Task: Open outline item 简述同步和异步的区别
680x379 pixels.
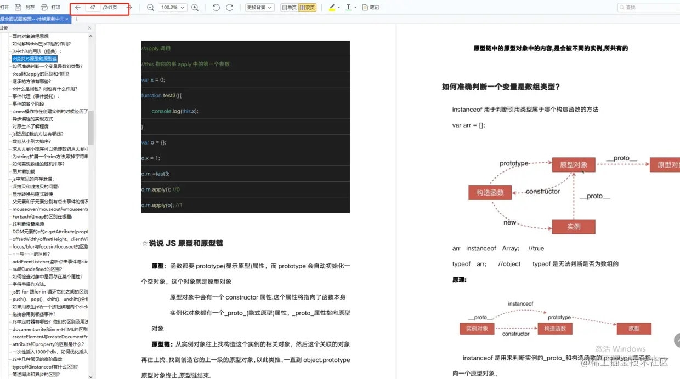Action: click(x=36, y=375)
